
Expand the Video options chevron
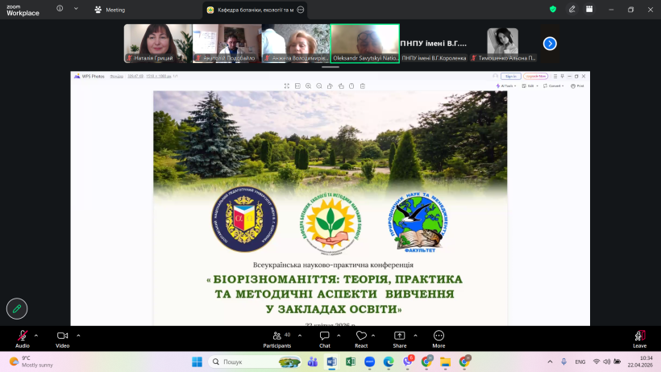pos(77,335)
